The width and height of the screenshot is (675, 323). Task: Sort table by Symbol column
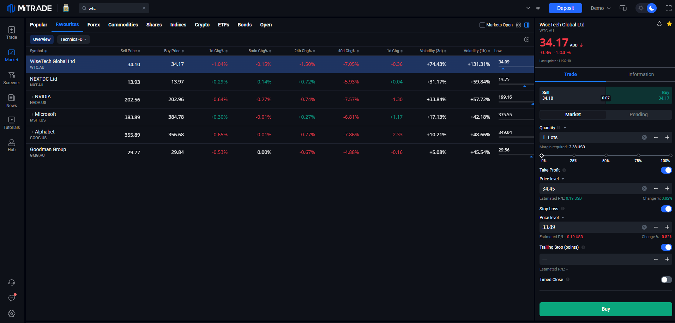click(38, 51)
